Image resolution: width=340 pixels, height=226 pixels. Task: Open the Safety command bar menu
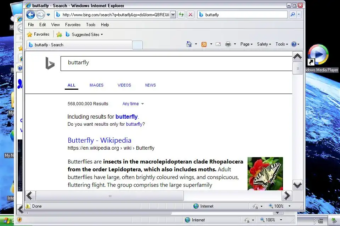[x=264, y=44]
